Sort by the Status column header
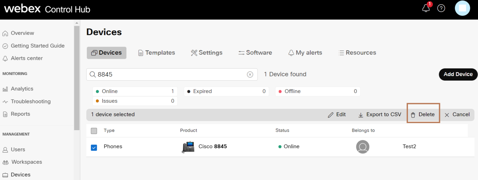 282,130
